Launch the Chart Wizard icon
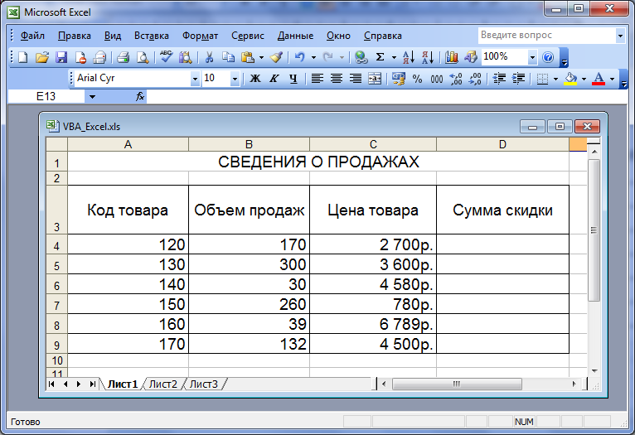The width and height of the screenshot is (635, 435). tap(452, 57)
